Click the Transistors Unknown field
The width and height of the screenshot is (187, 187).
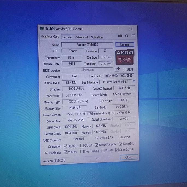coord(106,63)
